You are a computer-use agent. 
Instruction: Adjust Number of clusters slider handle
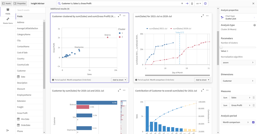[x=221, y=47]
